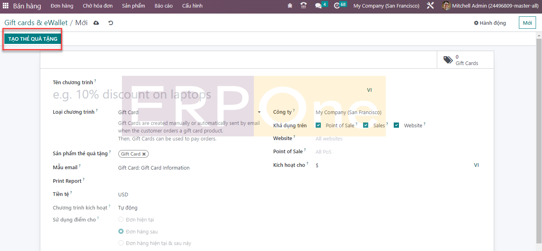Discard changes with the undo icon
542x251 pixels.
(x=111, y=23)
